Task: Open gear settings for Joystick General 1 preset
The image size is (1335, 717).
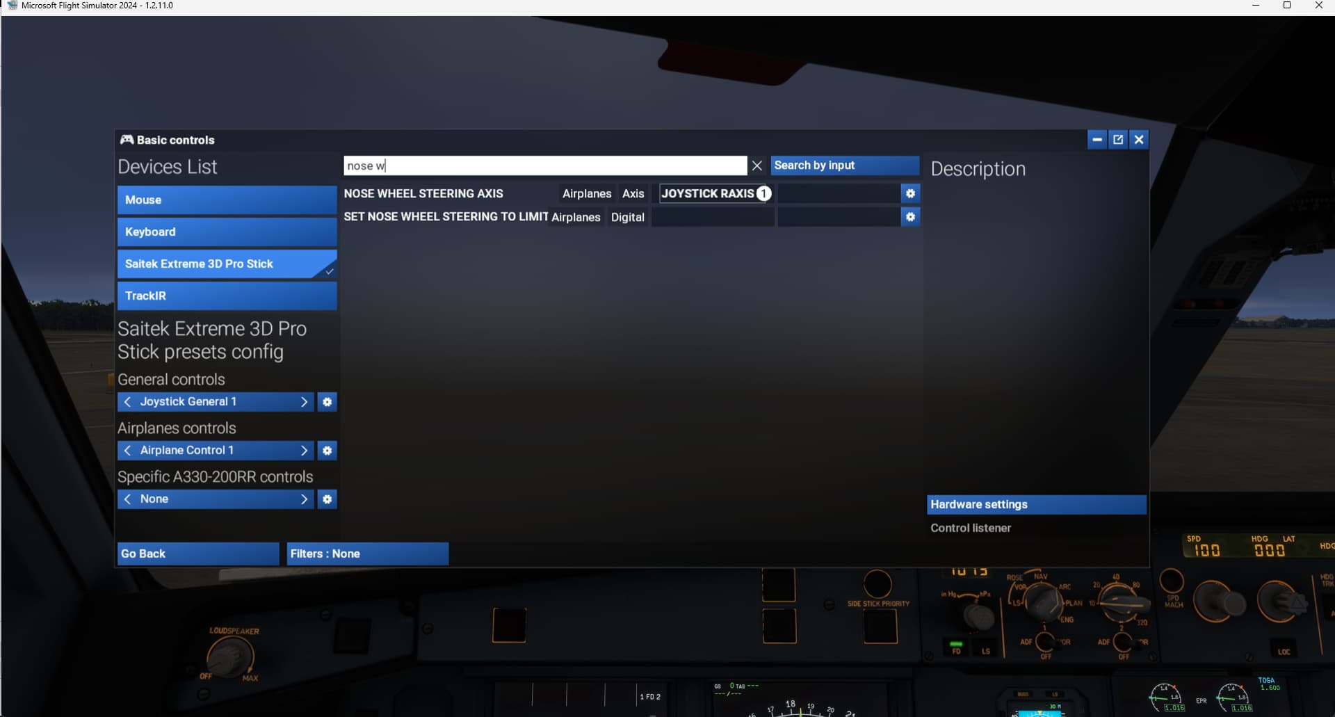Action: point(327,402)
